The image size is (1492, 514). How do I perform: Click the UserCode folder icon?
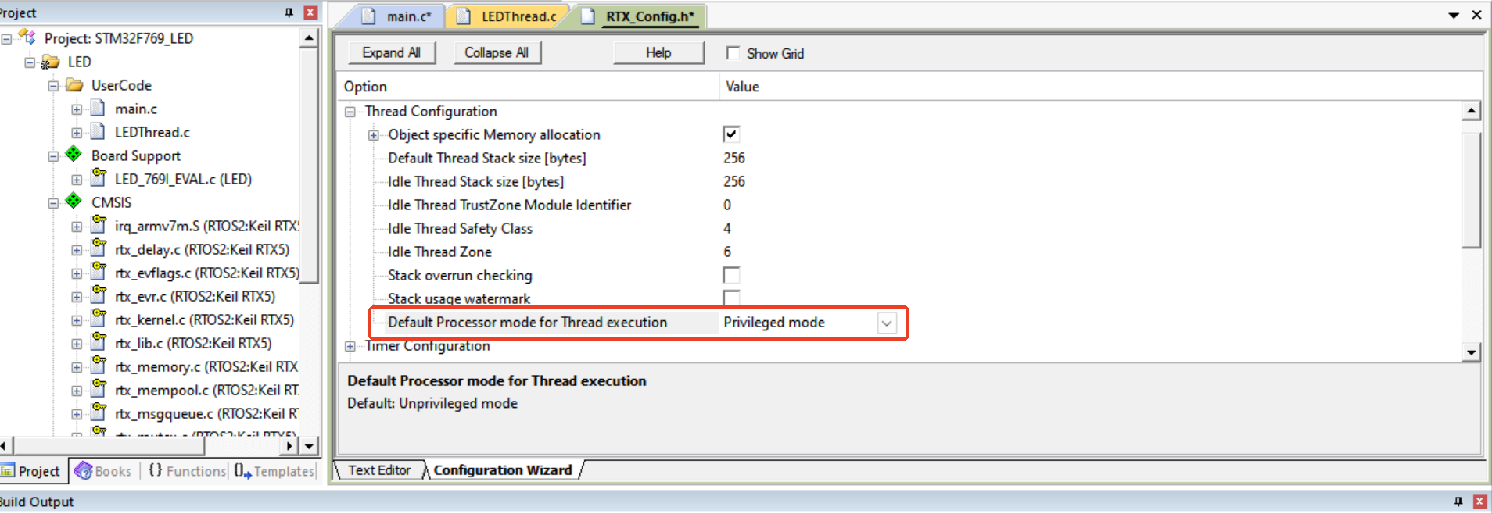pyautogui.click(x=74, y=85)
